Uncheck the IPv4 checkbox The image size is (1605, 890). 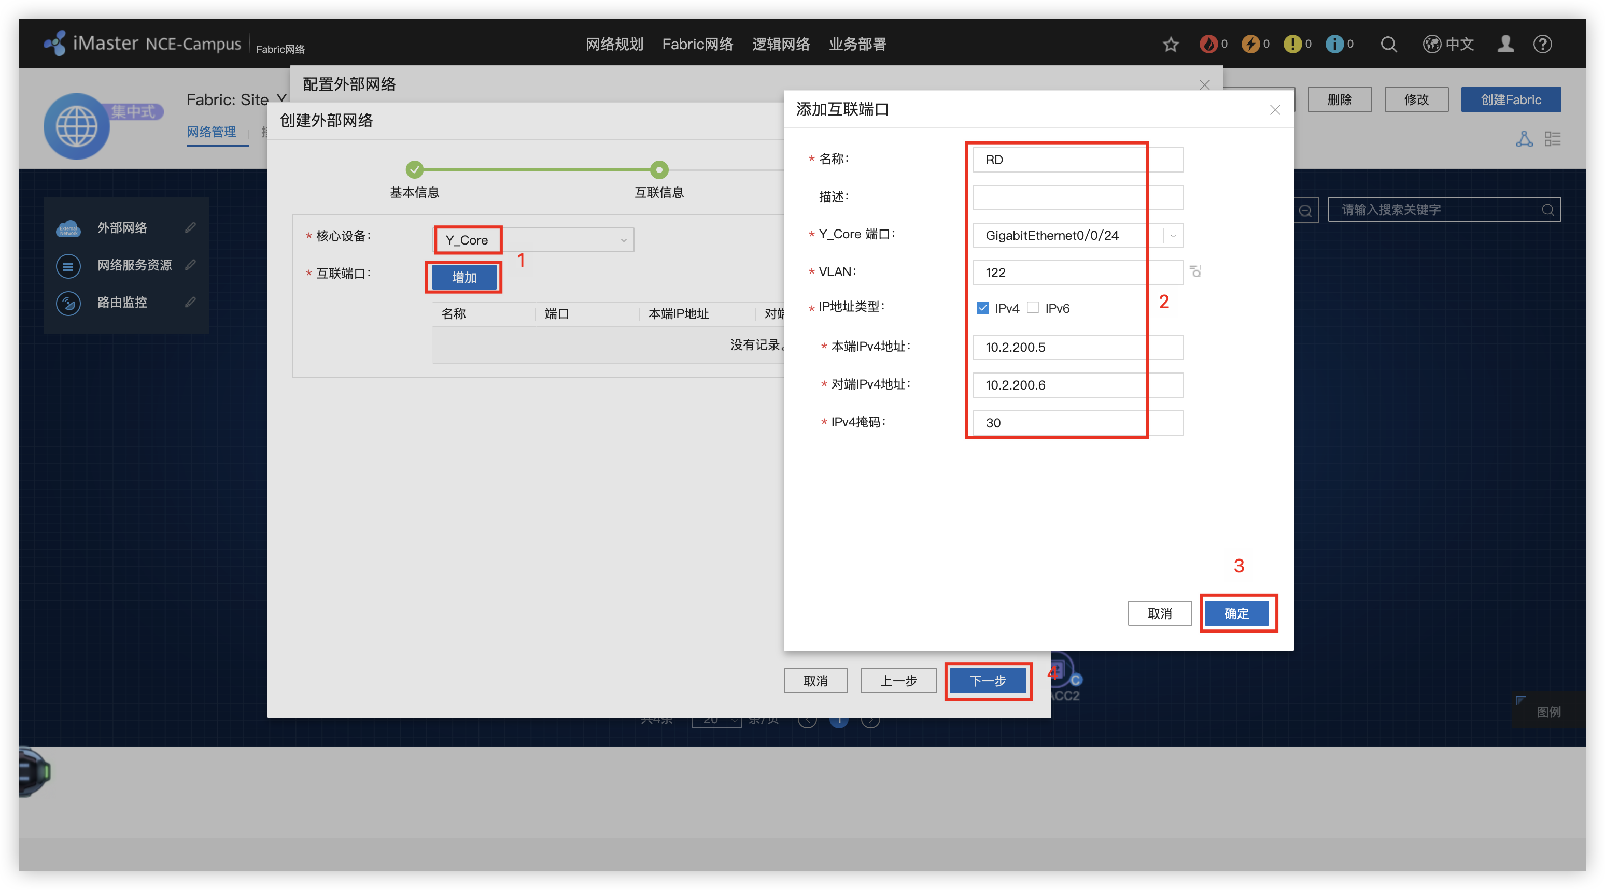(982, 308)
